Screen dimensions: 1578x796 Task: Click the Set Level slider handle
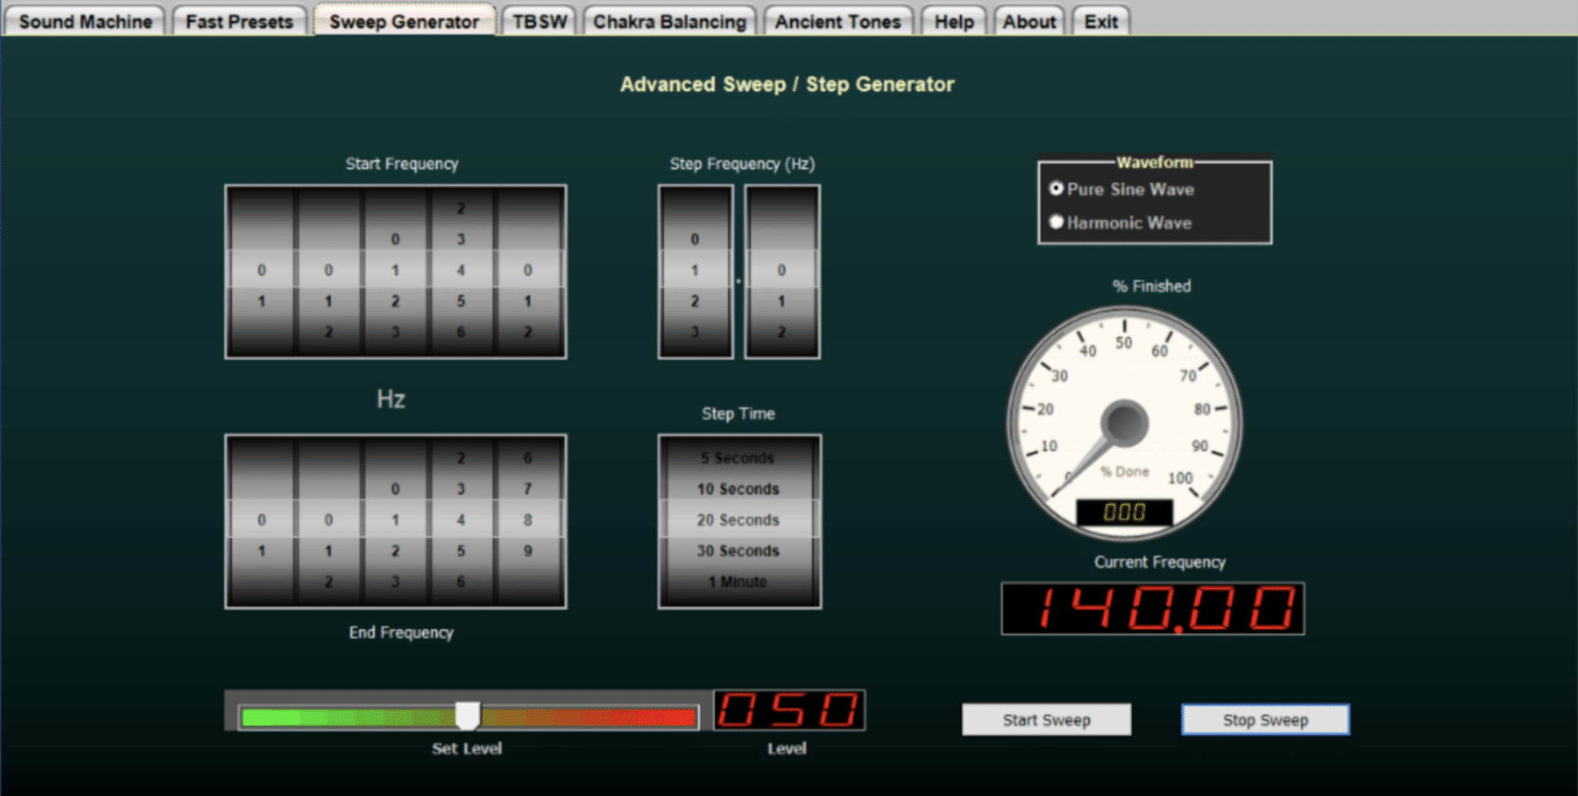tap(468, 716)
